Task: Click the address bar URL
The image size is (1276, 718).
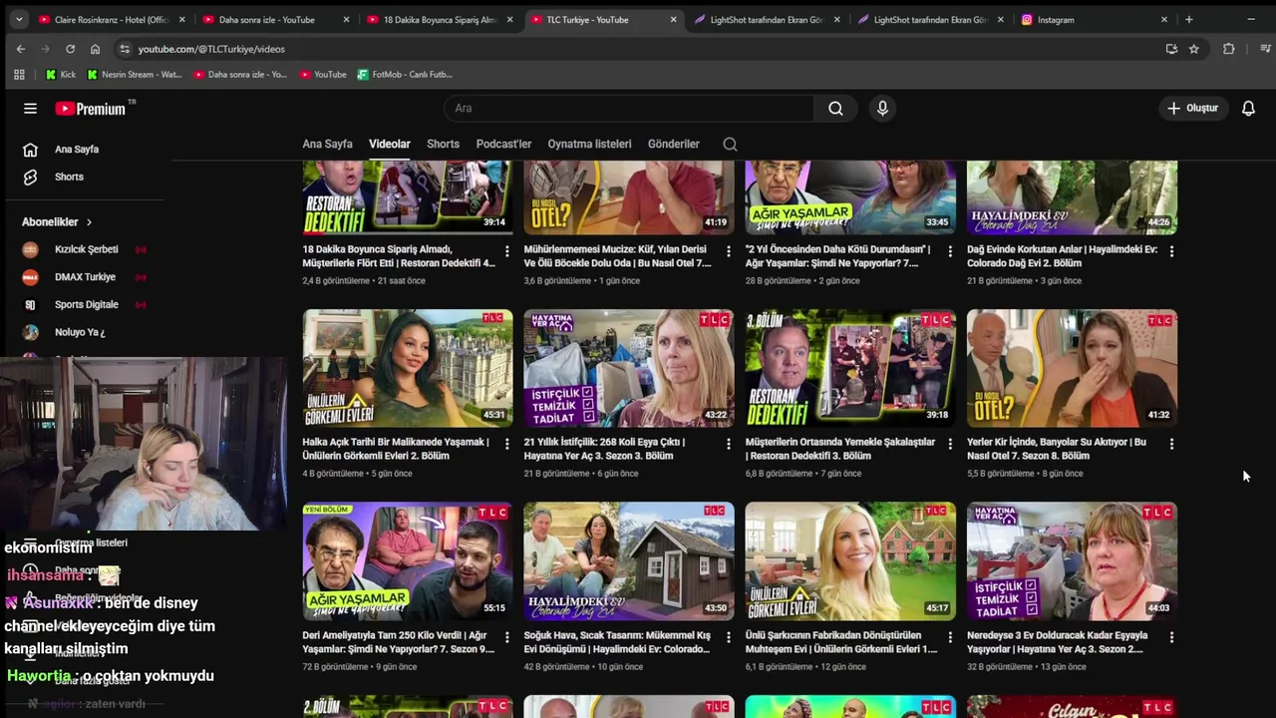Action: [x=211, y=49]
